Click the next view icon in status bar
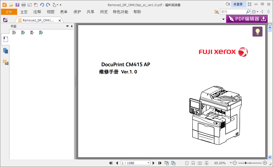The image size is (273, 167). 173,163
